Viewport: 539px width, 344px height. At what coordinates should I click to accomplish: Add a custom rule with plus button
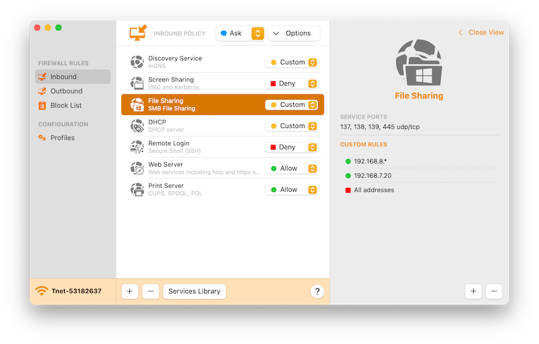point(473,291)
